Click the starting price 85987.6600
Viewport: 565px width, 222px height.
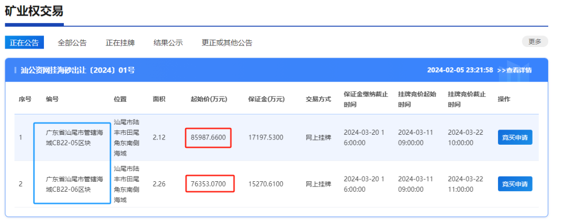(x=208, y=138)
